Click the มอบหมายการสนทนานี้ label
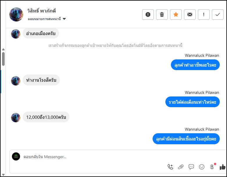 click(44, 19)
